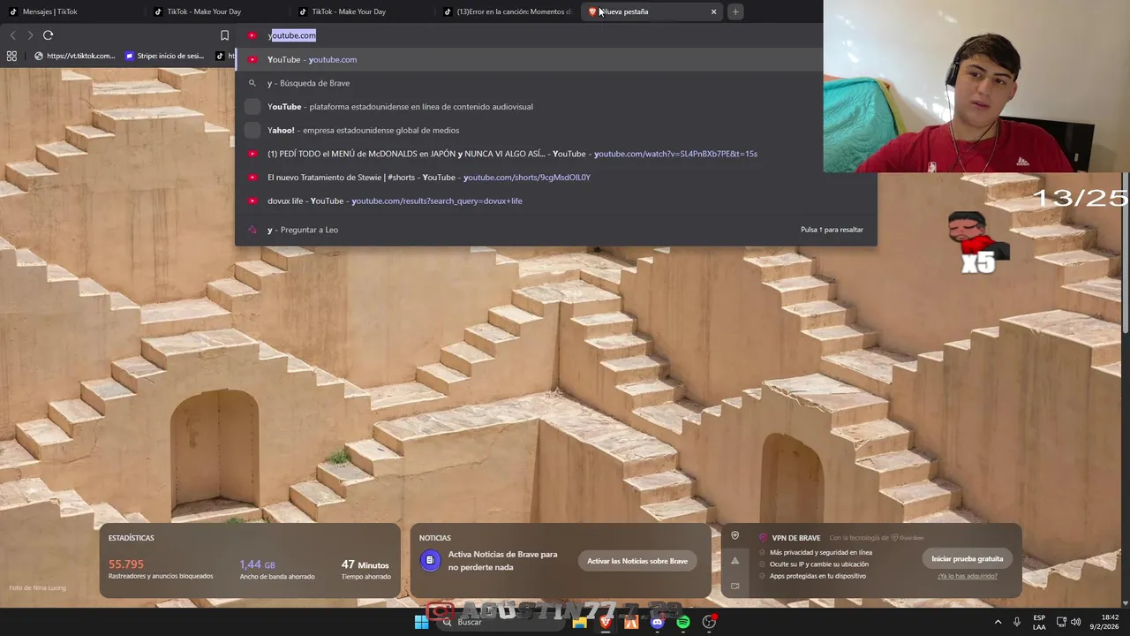This screenshot has height=636, width=1130.
Task: Click Iniciar prueba gratuita VPN button
Action: [967, 558]
